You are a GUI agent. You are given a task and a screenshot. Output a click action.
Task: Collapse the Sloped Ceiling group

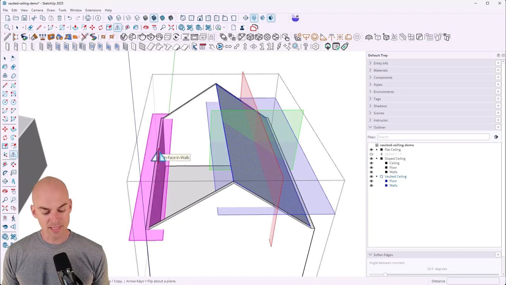pos(376,158)
